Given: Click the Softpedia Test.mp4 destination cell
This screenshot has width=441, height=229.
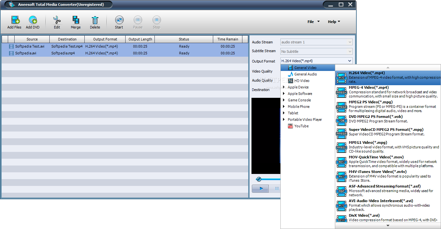Looking at the screenshot, I should (x=67, y=46).
